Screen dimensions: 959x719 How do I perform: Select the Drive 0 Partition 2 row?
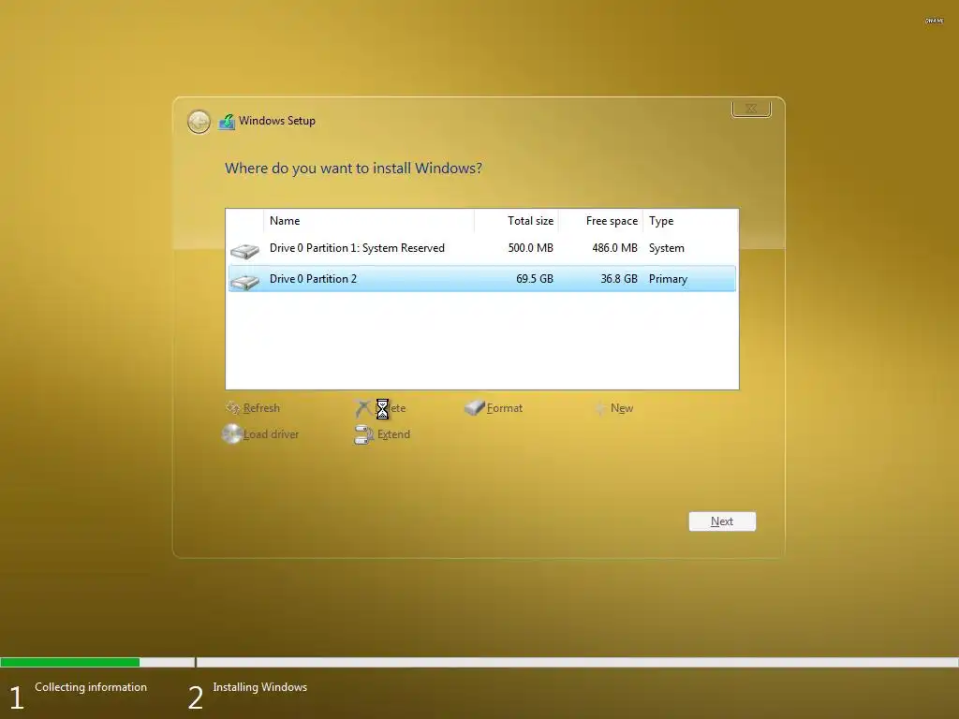(x=482, y=279)
